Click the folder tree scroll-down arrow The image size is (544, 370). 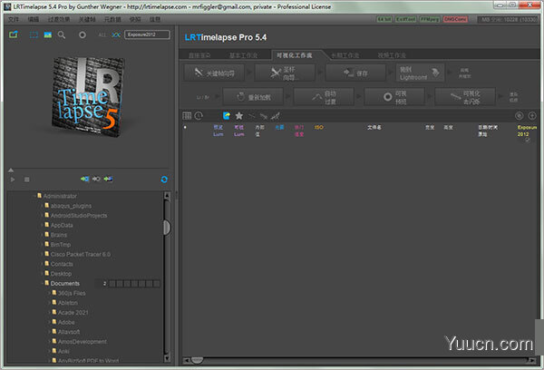tap(167, 358)
